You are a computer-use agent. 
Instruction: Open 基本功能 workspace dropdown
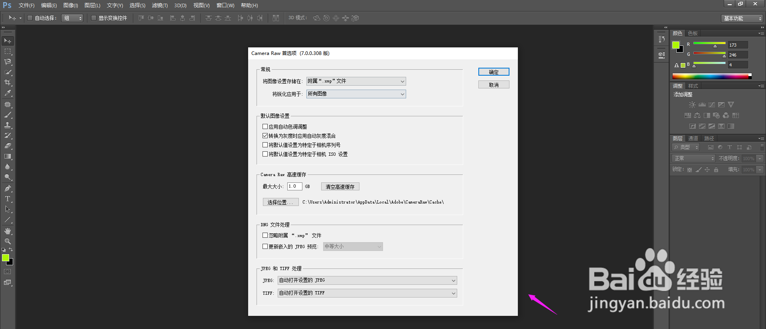(x=742, y=18)
